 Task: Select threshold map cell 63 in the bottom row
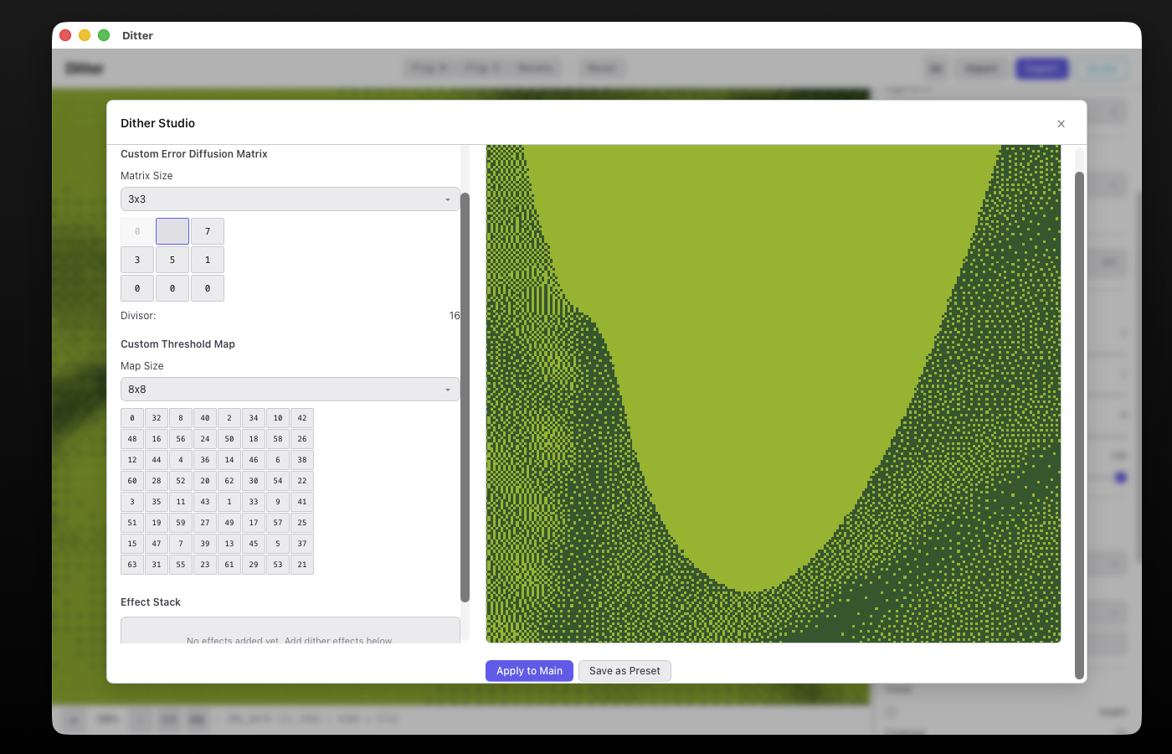point(131,564)
